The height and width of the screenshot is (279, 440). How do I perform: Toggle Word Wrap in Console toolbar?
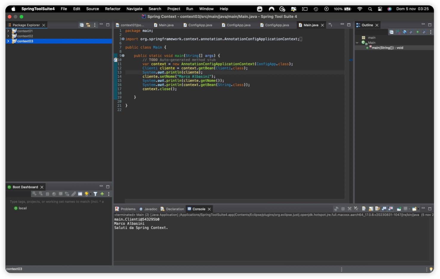coord(378,209)
